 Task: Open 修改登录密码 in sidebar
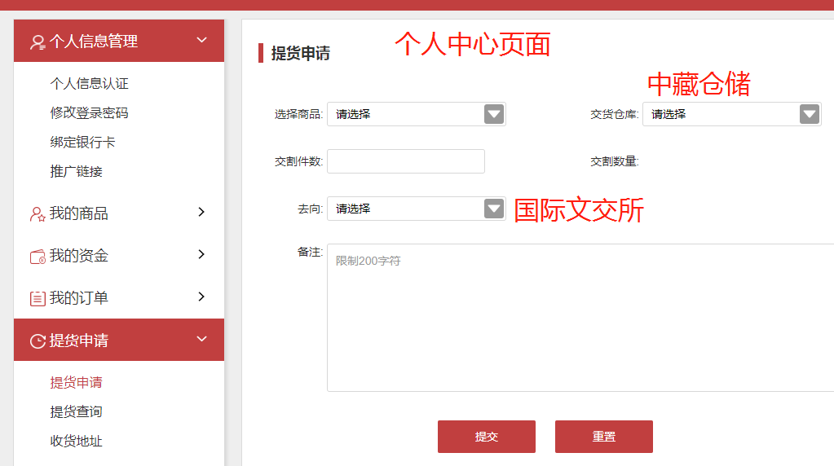click(89, 113)
